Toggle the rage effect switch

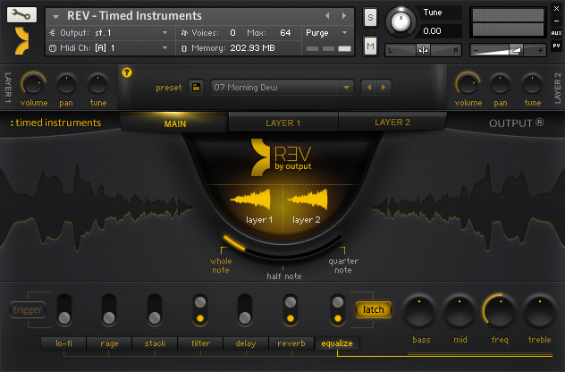(x=109, y=310)
